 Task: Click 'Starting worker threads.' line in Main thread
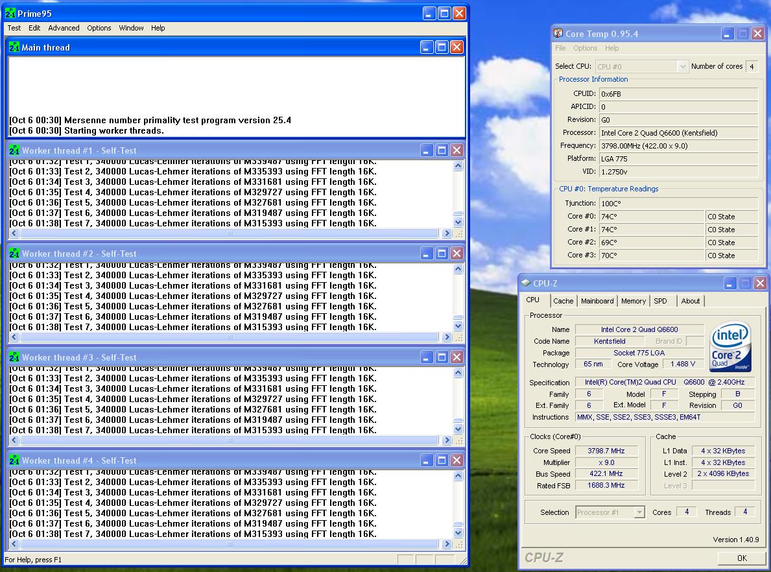click(86, 131)
